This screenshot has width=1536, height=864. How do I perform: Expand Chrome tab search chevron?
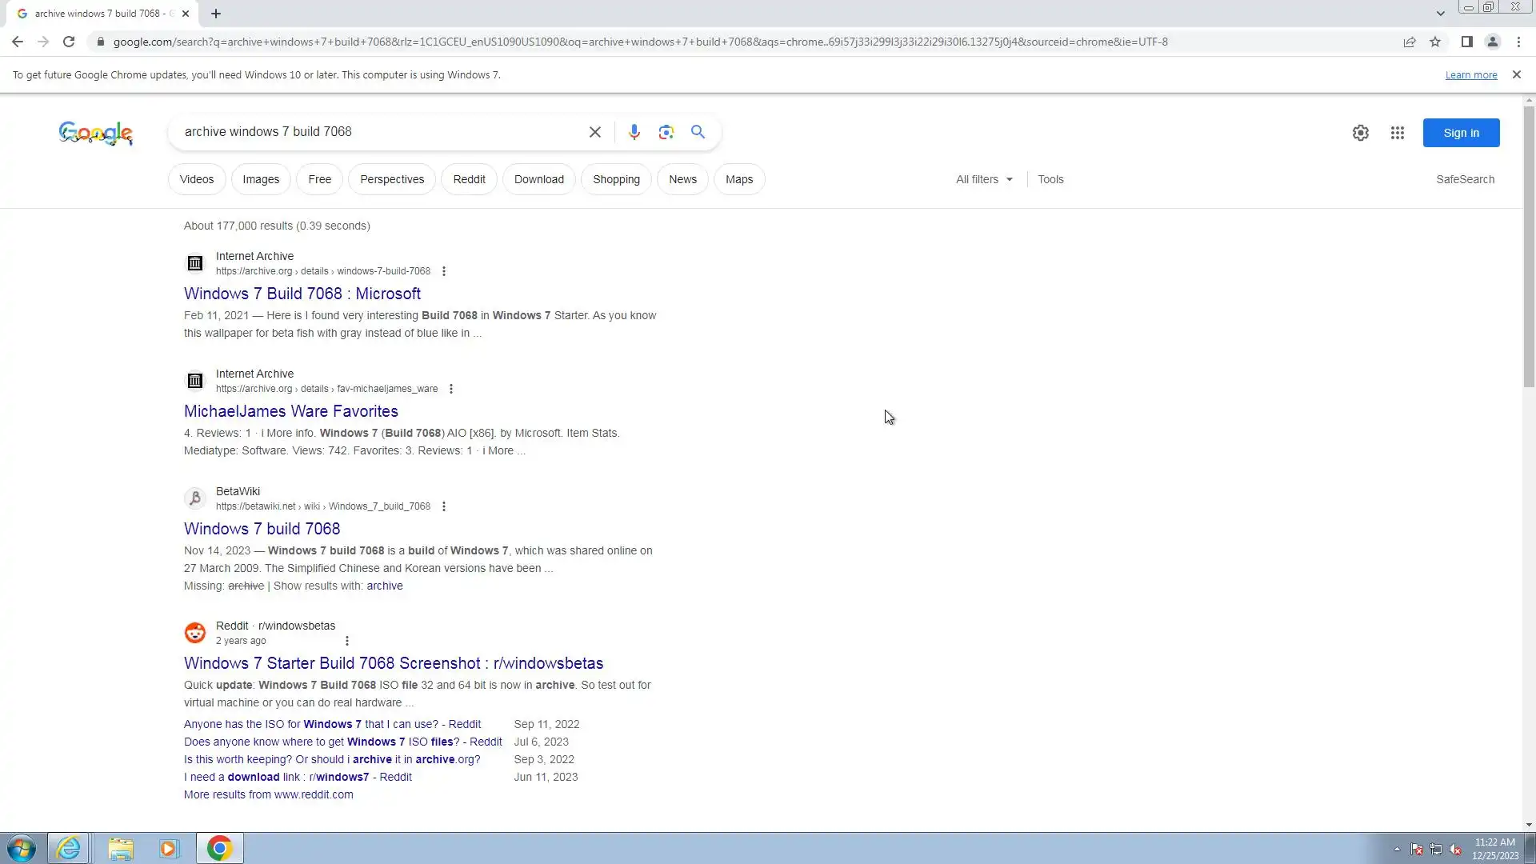tap(1440, 13)
